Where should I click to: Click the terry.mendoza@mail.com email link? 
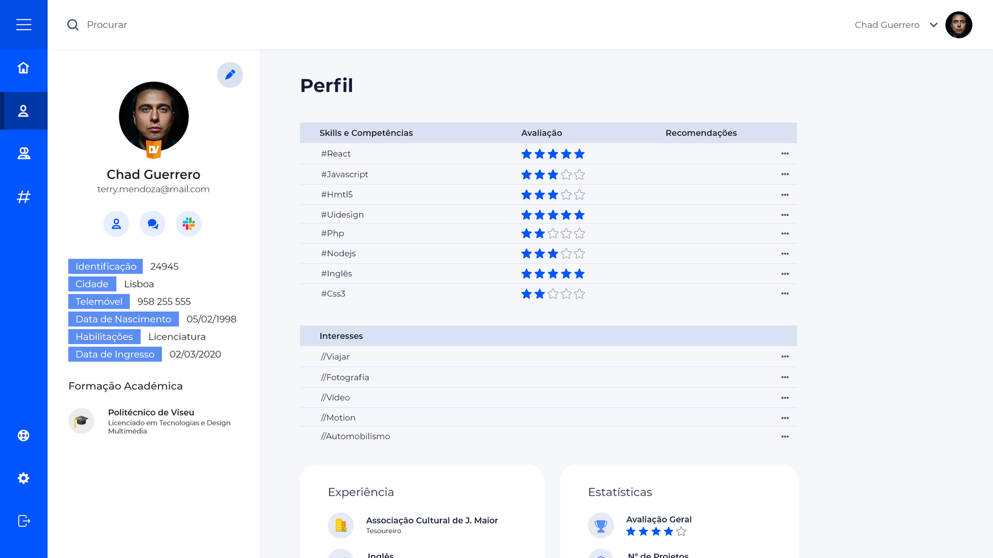pyautogui.click(x=153, y=189)
